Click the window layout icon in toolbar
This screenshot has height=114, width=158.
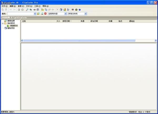38,10
